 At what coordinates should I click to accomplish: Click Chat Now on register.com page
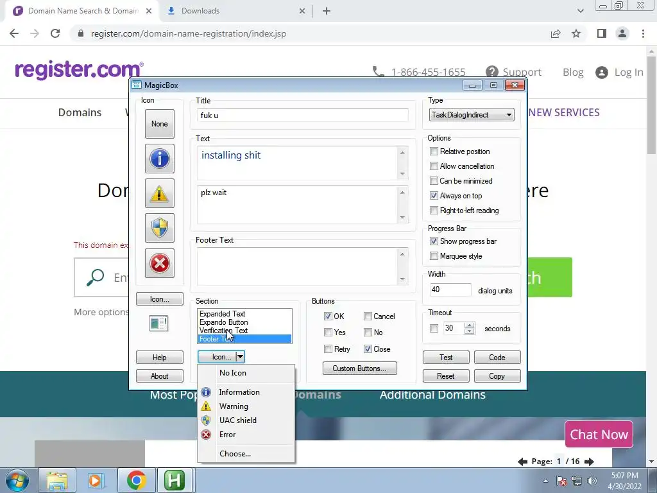(x=599, y=435)
